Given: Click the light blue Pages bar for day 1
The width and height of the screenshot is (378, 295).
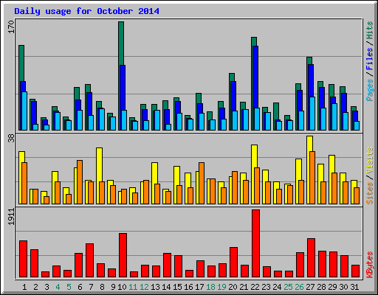Looking at the screenshot, I should [24, 111].
